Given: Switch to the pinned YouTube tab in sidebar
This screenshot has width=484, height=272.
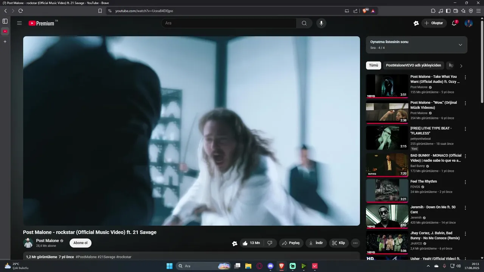Looking at the screenshot, I should (5, 31).
